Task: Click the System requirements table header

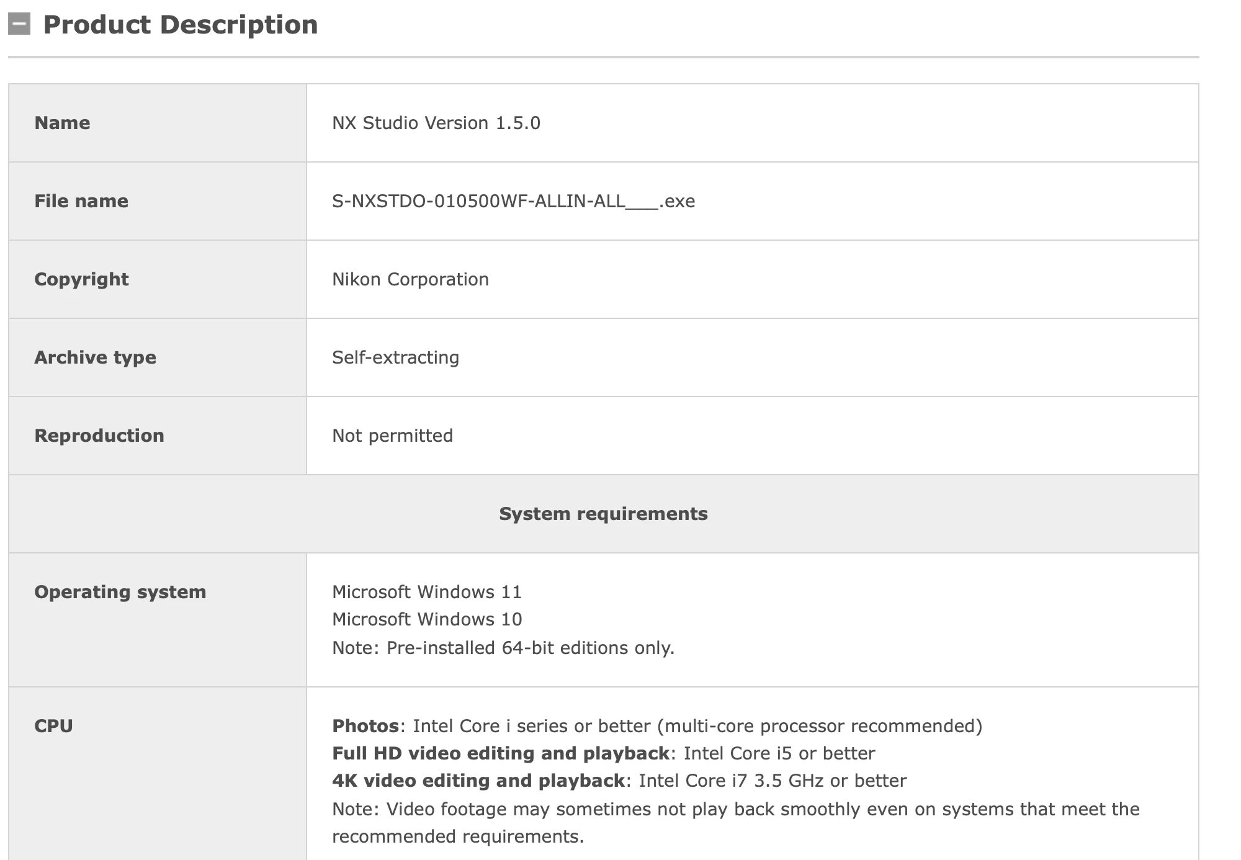Action: tap(603, 514)
